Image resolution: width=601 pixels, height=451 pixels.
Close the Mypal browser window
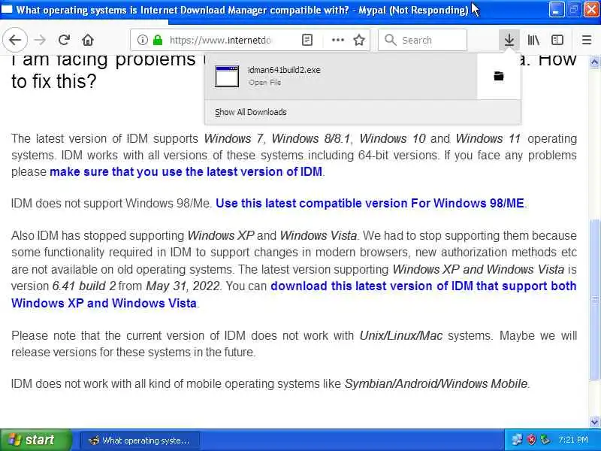(591, 10)
